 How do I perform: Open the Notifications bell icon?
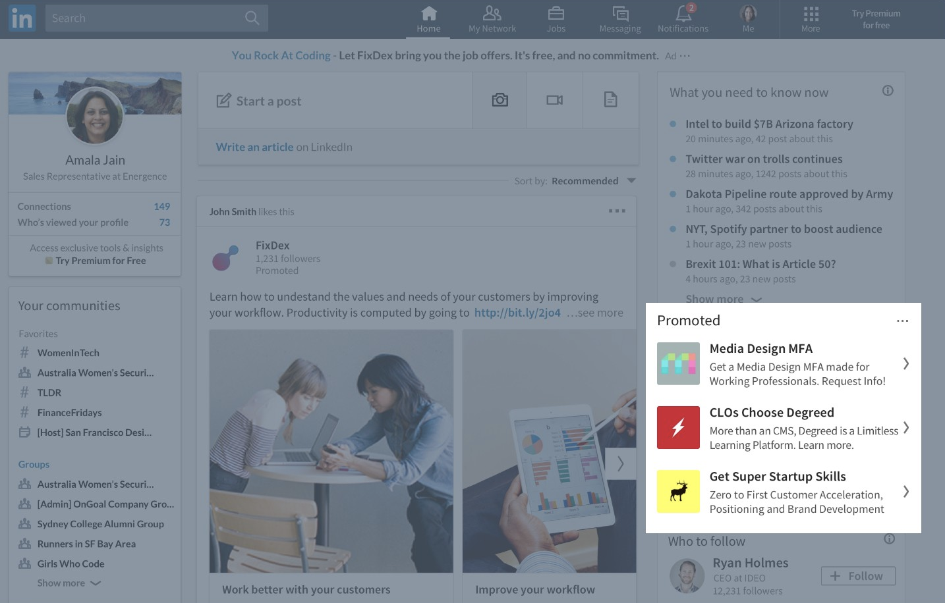click(683, 14)
